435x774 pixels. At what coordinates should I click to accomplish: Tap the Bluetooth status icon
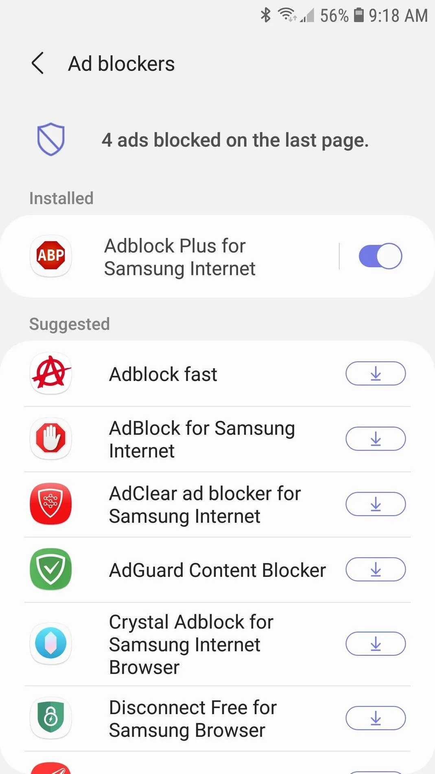(x=266, y=15)
